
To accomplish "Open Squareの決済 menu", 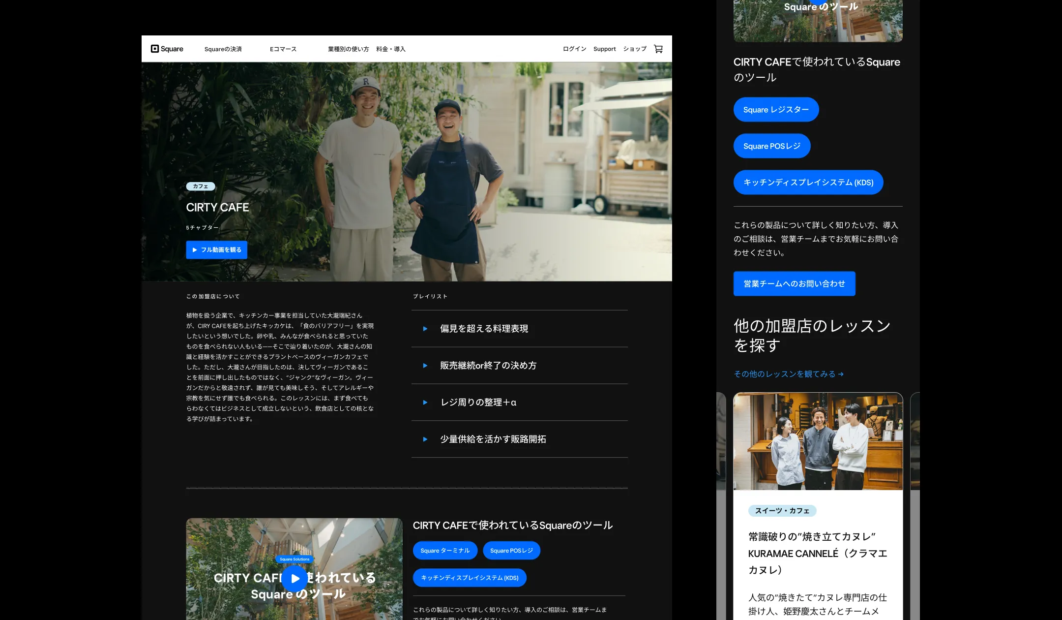I will 223,49.
